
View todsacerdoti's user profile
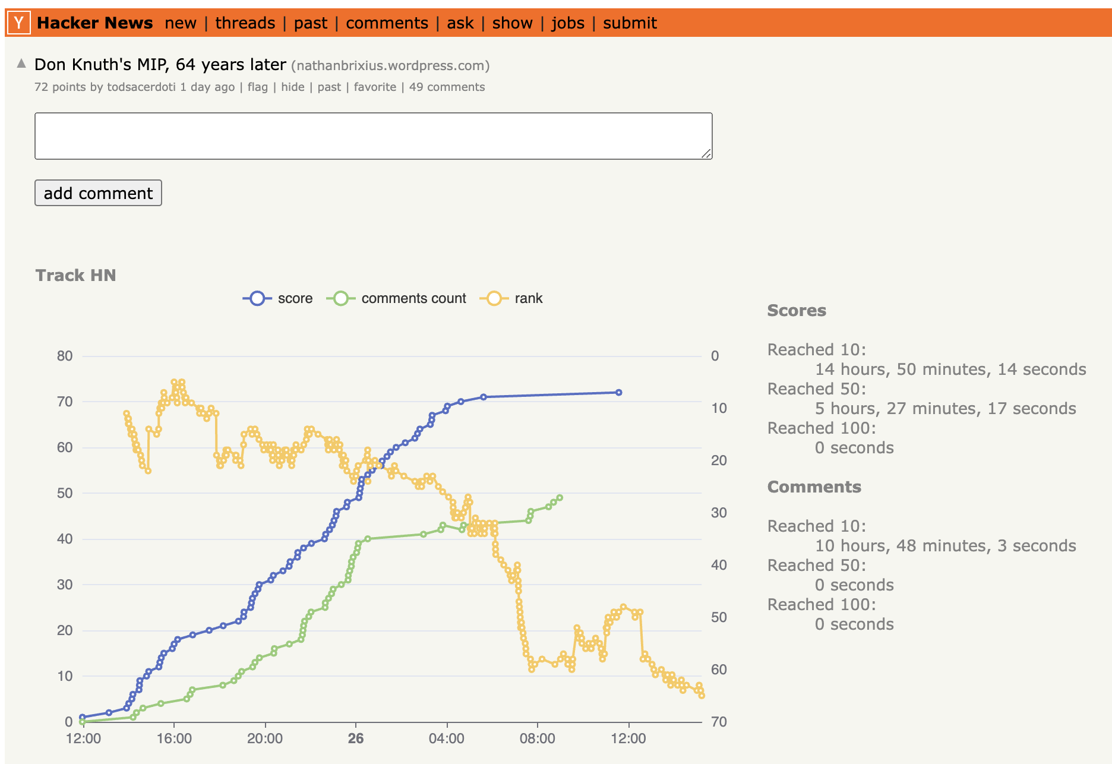tap(141, 87)
